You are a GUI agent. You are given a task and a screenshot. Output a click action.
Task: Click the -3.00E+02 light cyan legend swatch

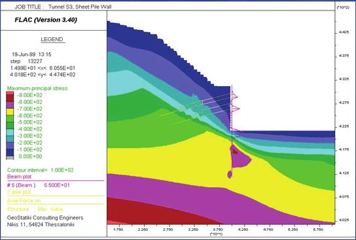click(10, 132)
